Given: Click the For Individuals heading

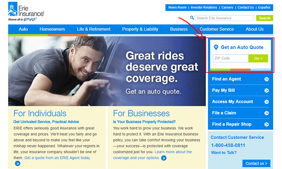Looking at the screenshot, I should click(x=40, y=113).
